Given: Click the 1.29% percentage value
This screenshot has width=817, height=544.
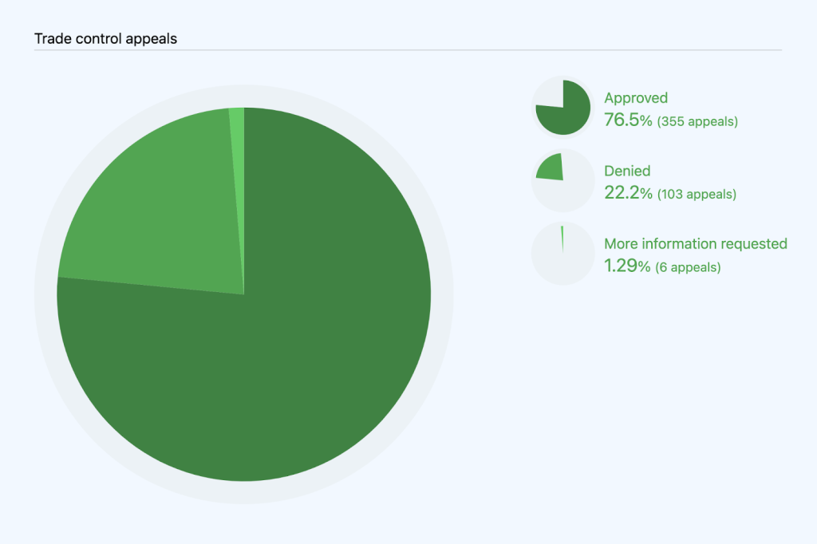Looking at the screenshot, I should tap(627, 266).
